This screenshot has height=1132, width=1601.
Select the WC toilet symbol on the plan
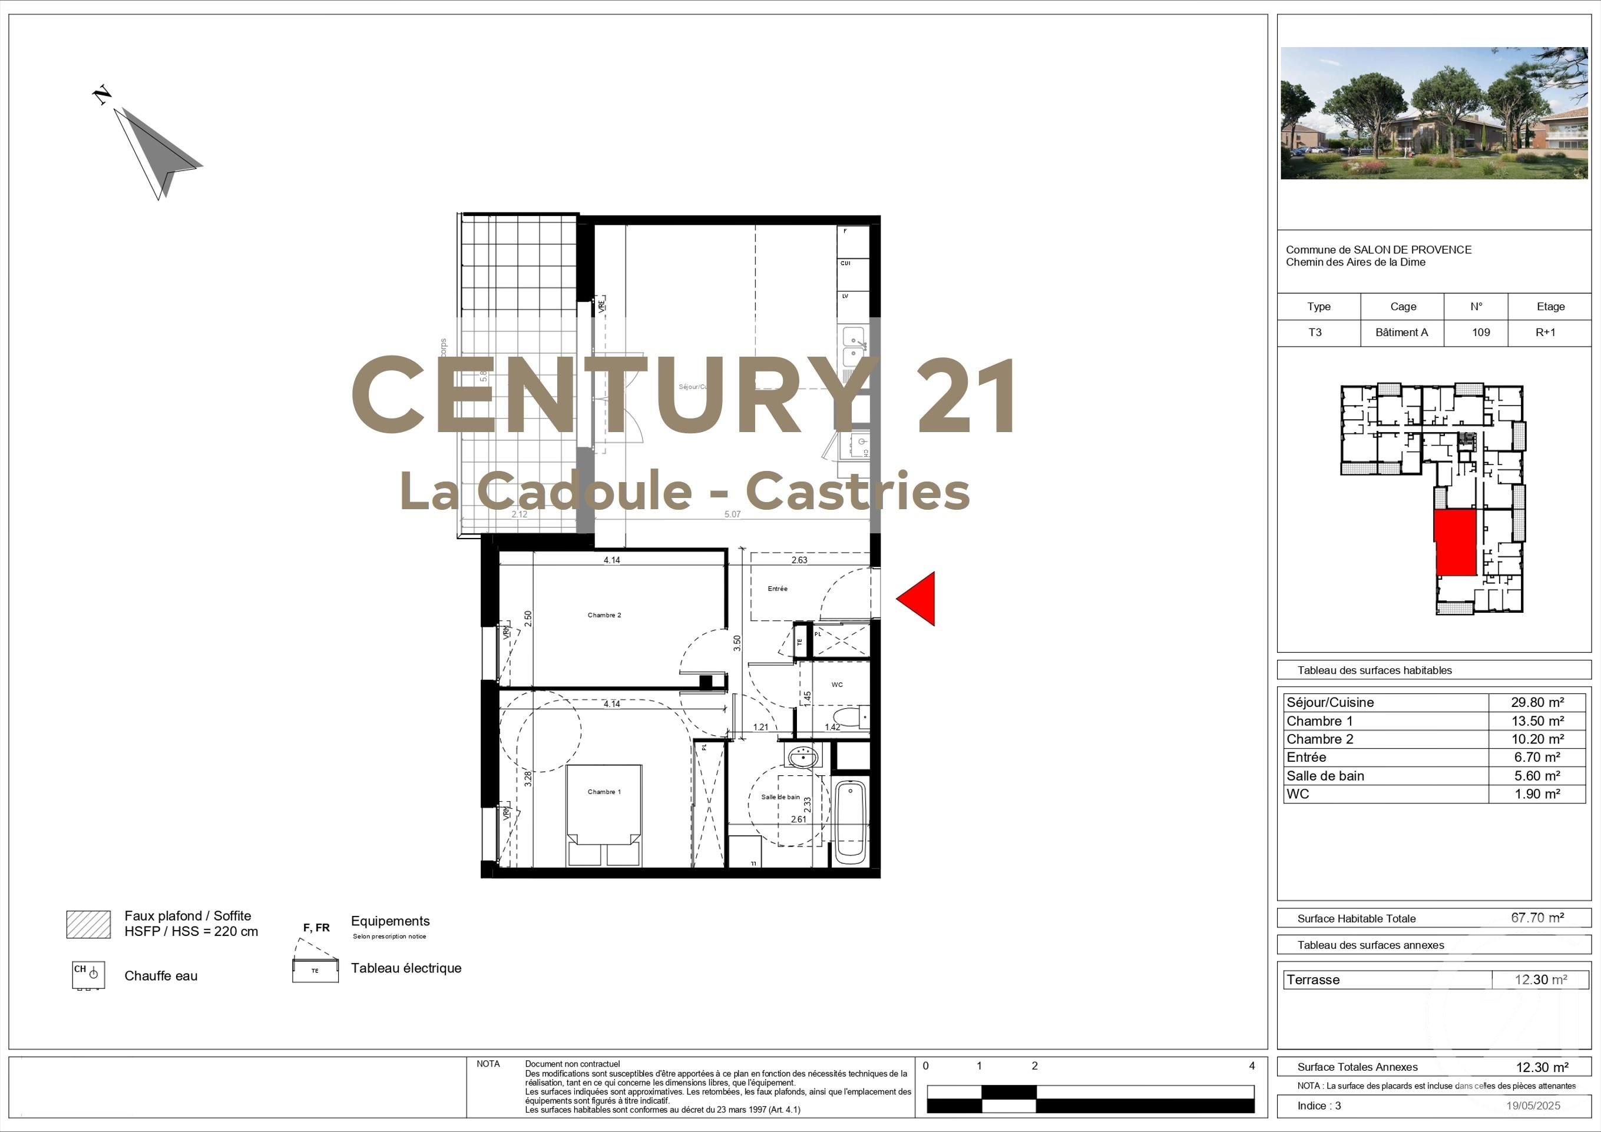coord(847,717)
